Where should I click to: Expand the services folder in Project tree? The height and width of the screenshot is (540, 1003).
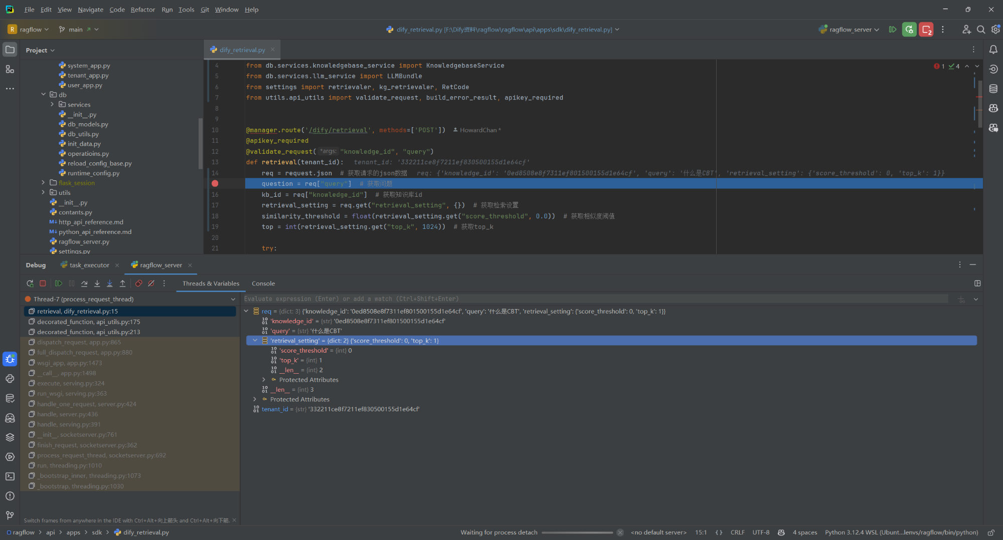pos(52,104)
